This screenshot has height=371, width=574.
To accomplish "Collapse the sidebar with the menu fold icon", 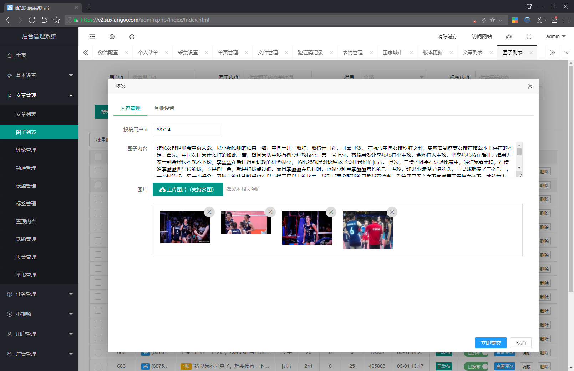I will (x=92, y=37).
